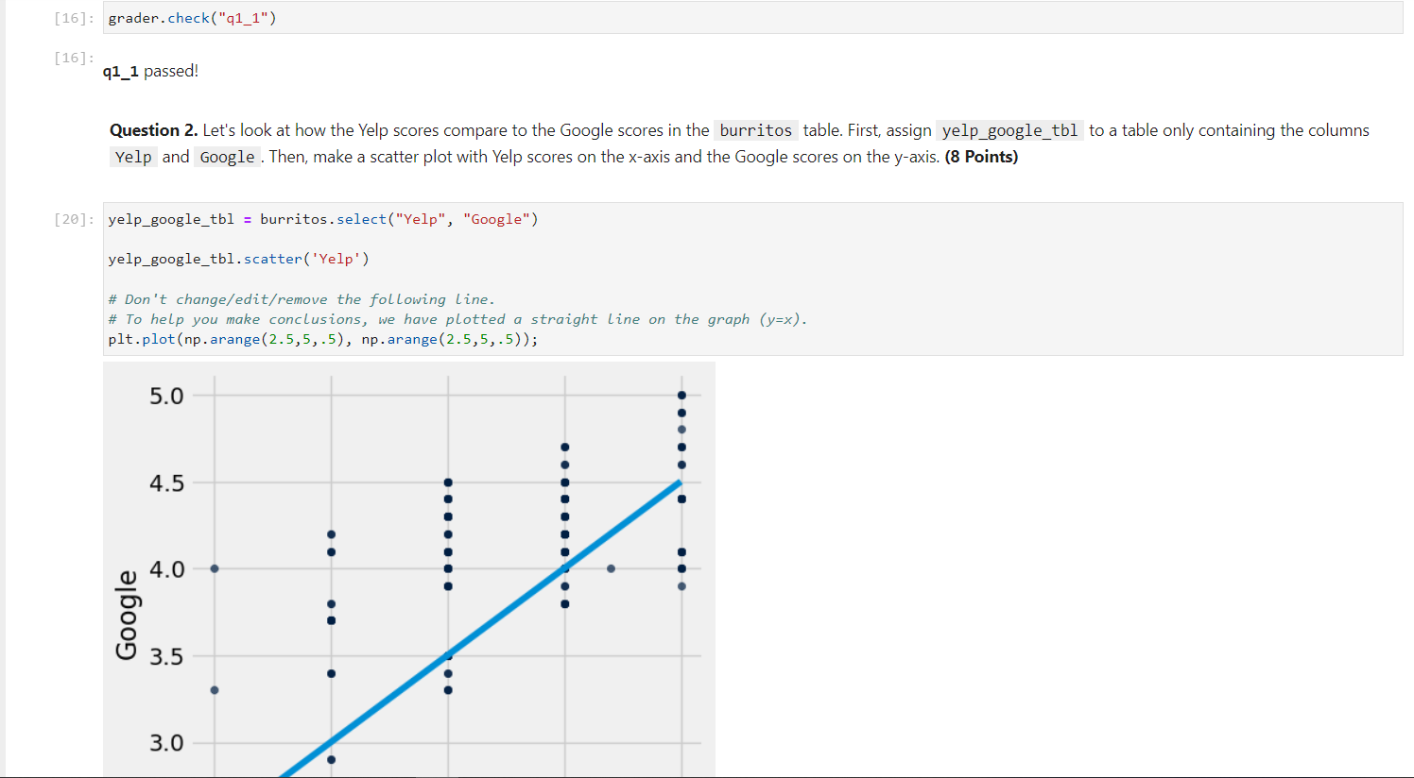Click the plt.plot line with np.arange arguments
Screen dimensions: 1414x778
pyautogui.click(x=321, y=338)
